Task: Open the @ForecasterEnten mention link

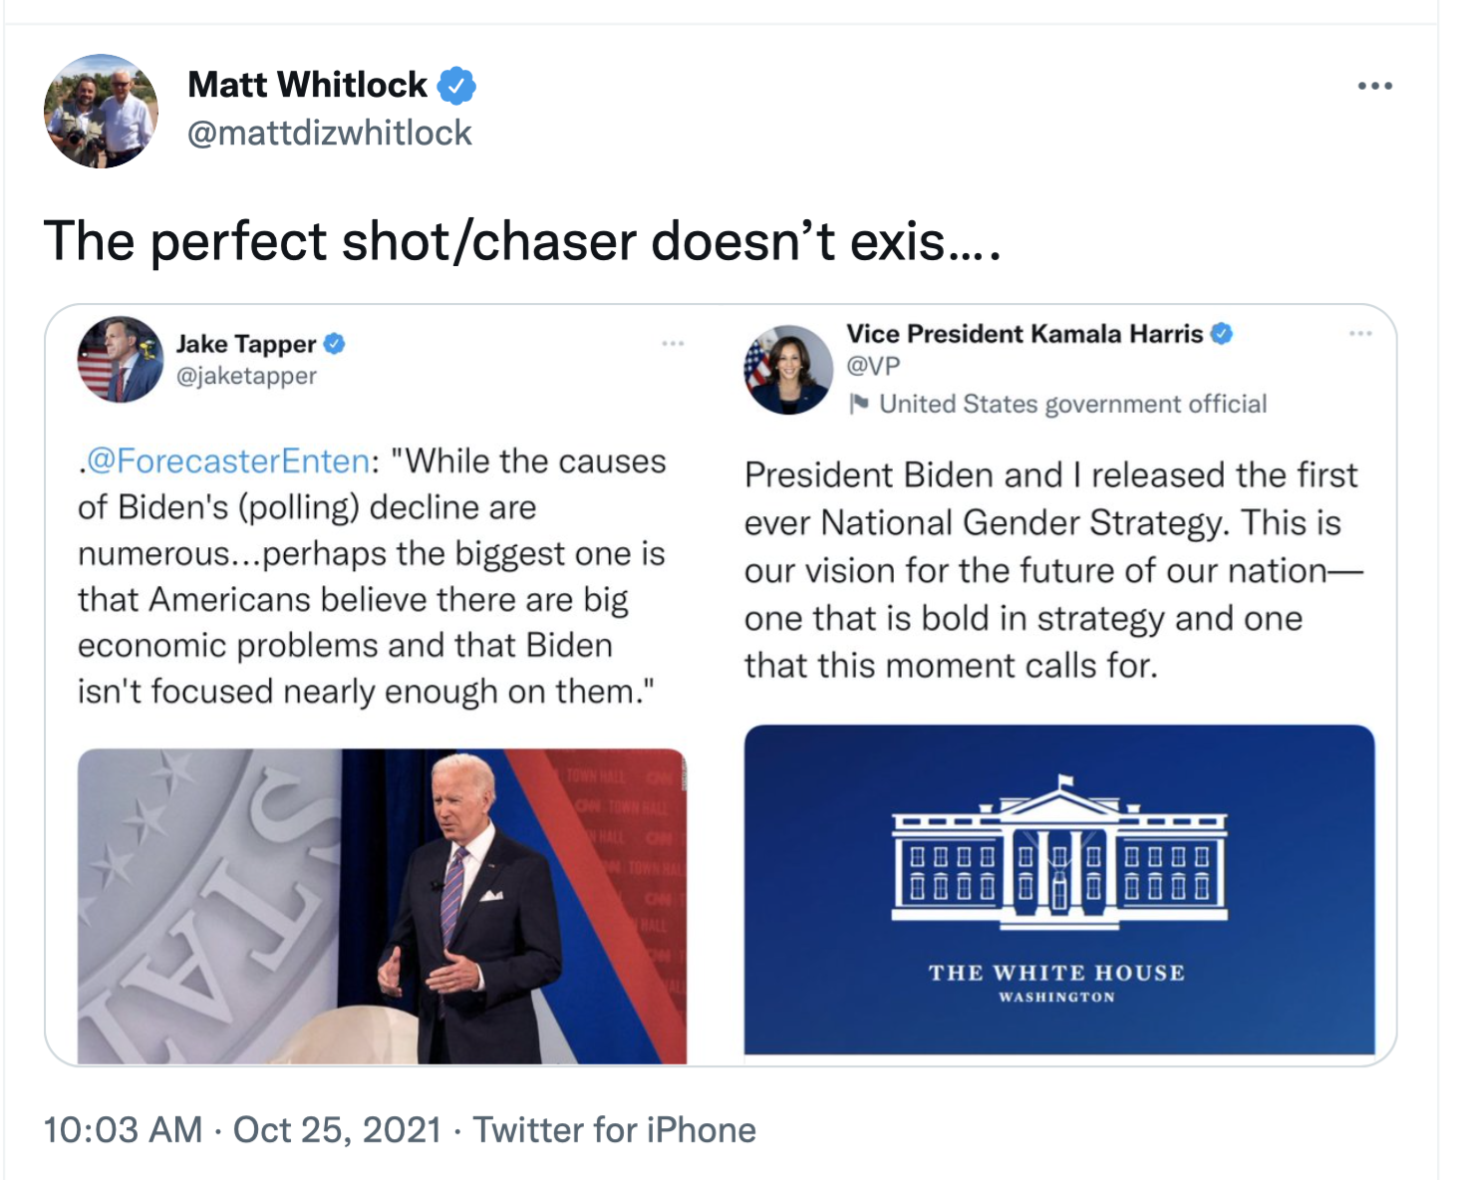Action: click(228, 461)
